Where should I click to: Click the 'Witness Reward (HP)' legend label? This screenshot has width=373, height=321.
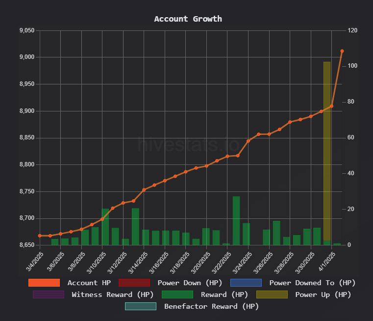(113, 294)
